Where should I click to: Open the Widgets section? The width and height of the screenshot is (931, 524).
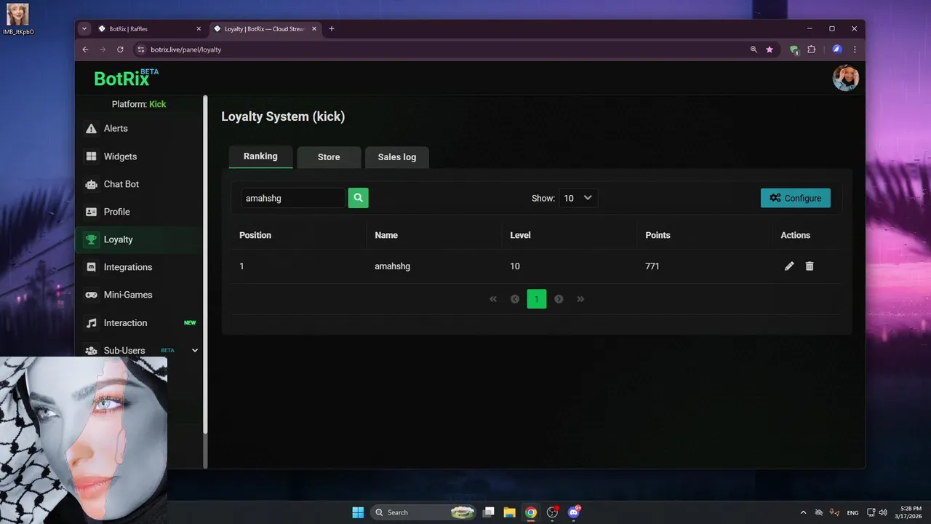pyautogui.click(x=139, y=156)
